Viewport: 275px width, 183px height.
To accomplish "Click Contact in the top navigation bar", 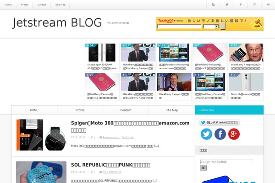I will point(42,5).
